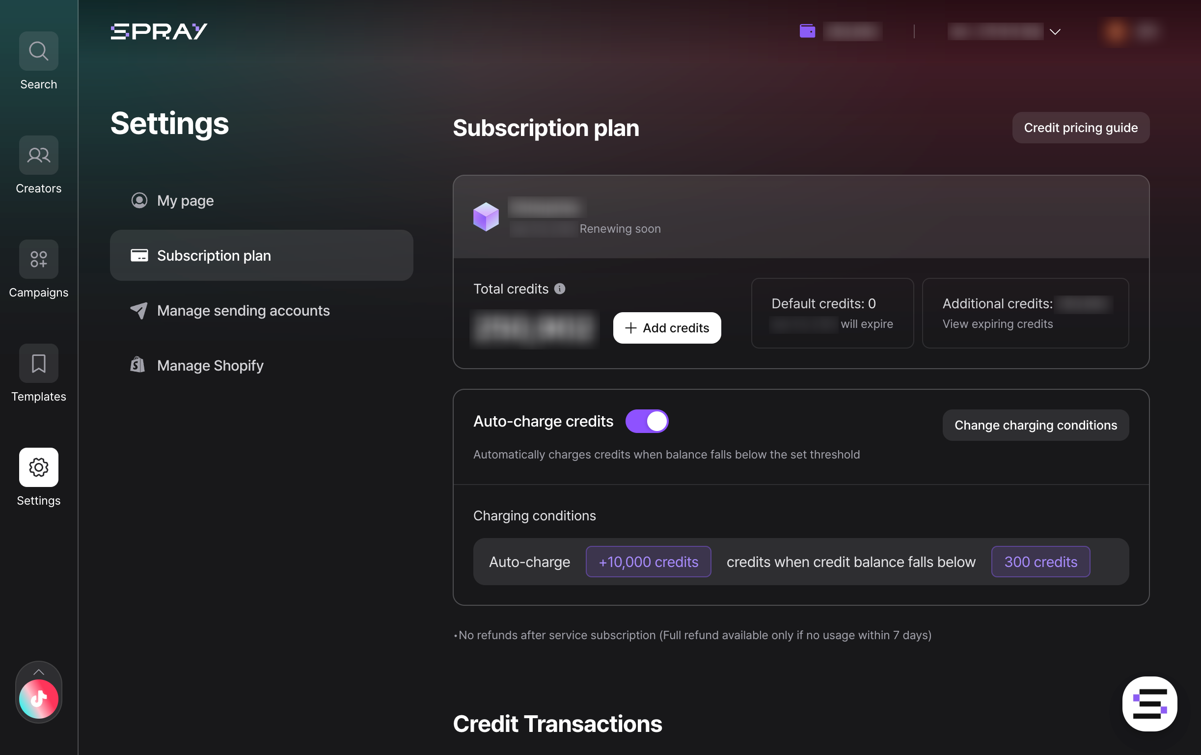Click the Settings gear icon
The image size is (1201, 755).
click(38, 467)
